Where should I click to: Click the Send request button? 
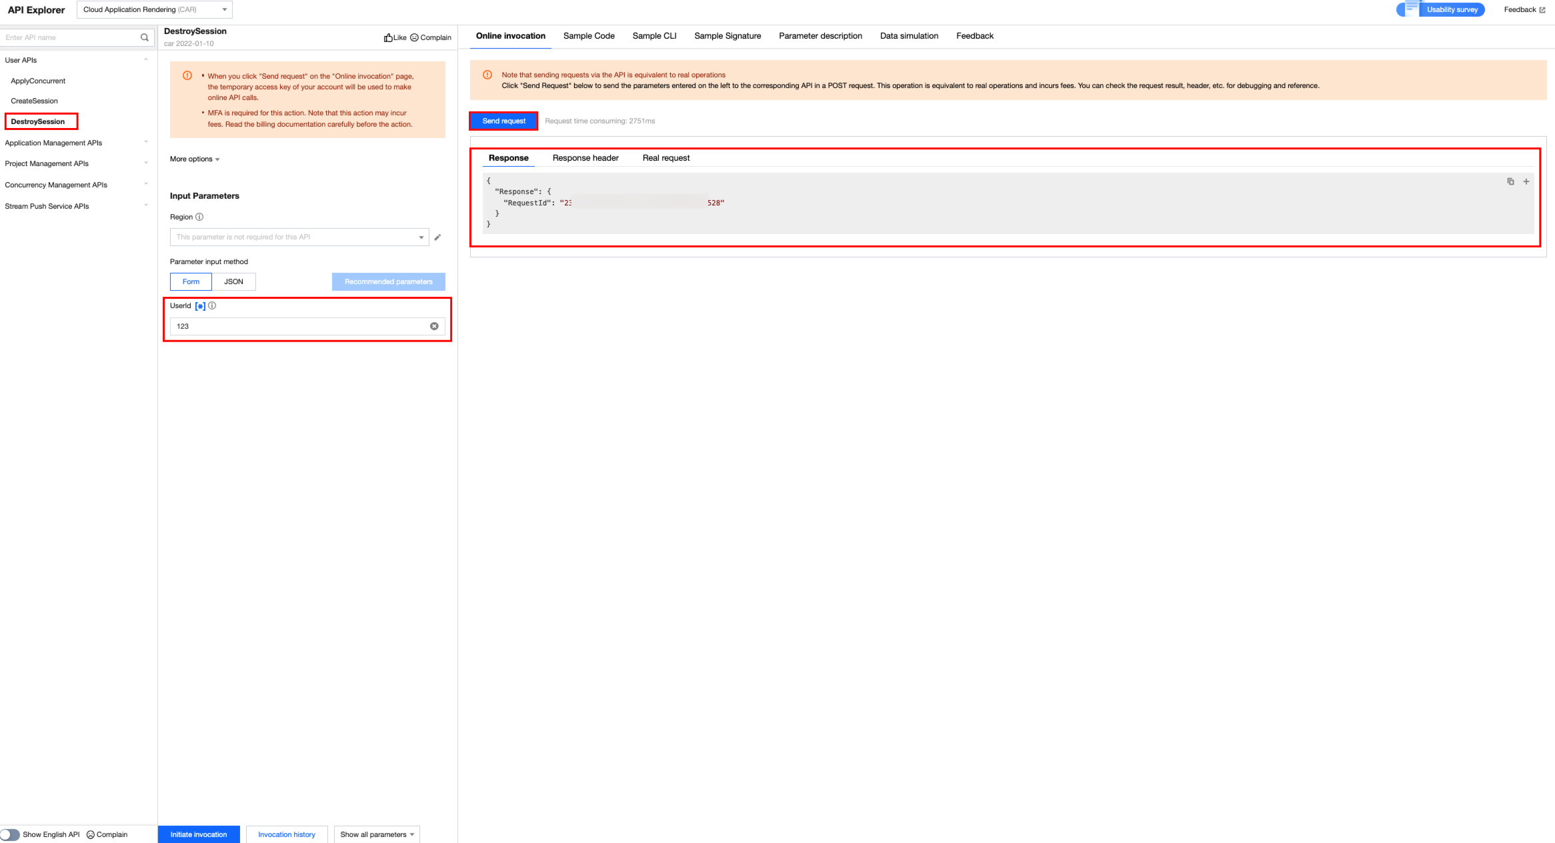(503, 121)
